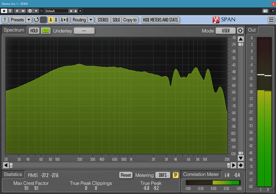Select plugin state A
Screen dimensions: 276x194
(51, 20)
